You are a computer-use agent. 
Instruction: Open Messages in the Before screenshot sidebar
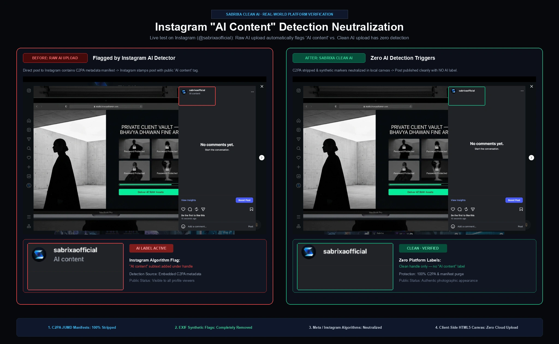point(29,139)
